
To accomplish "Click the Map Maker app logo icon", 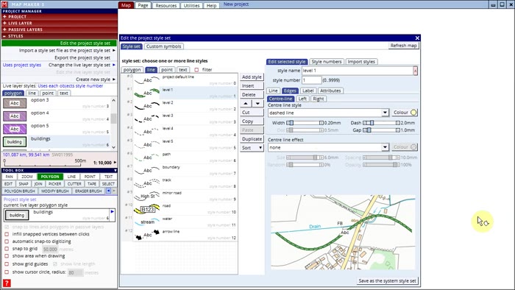I will [4, 4].
